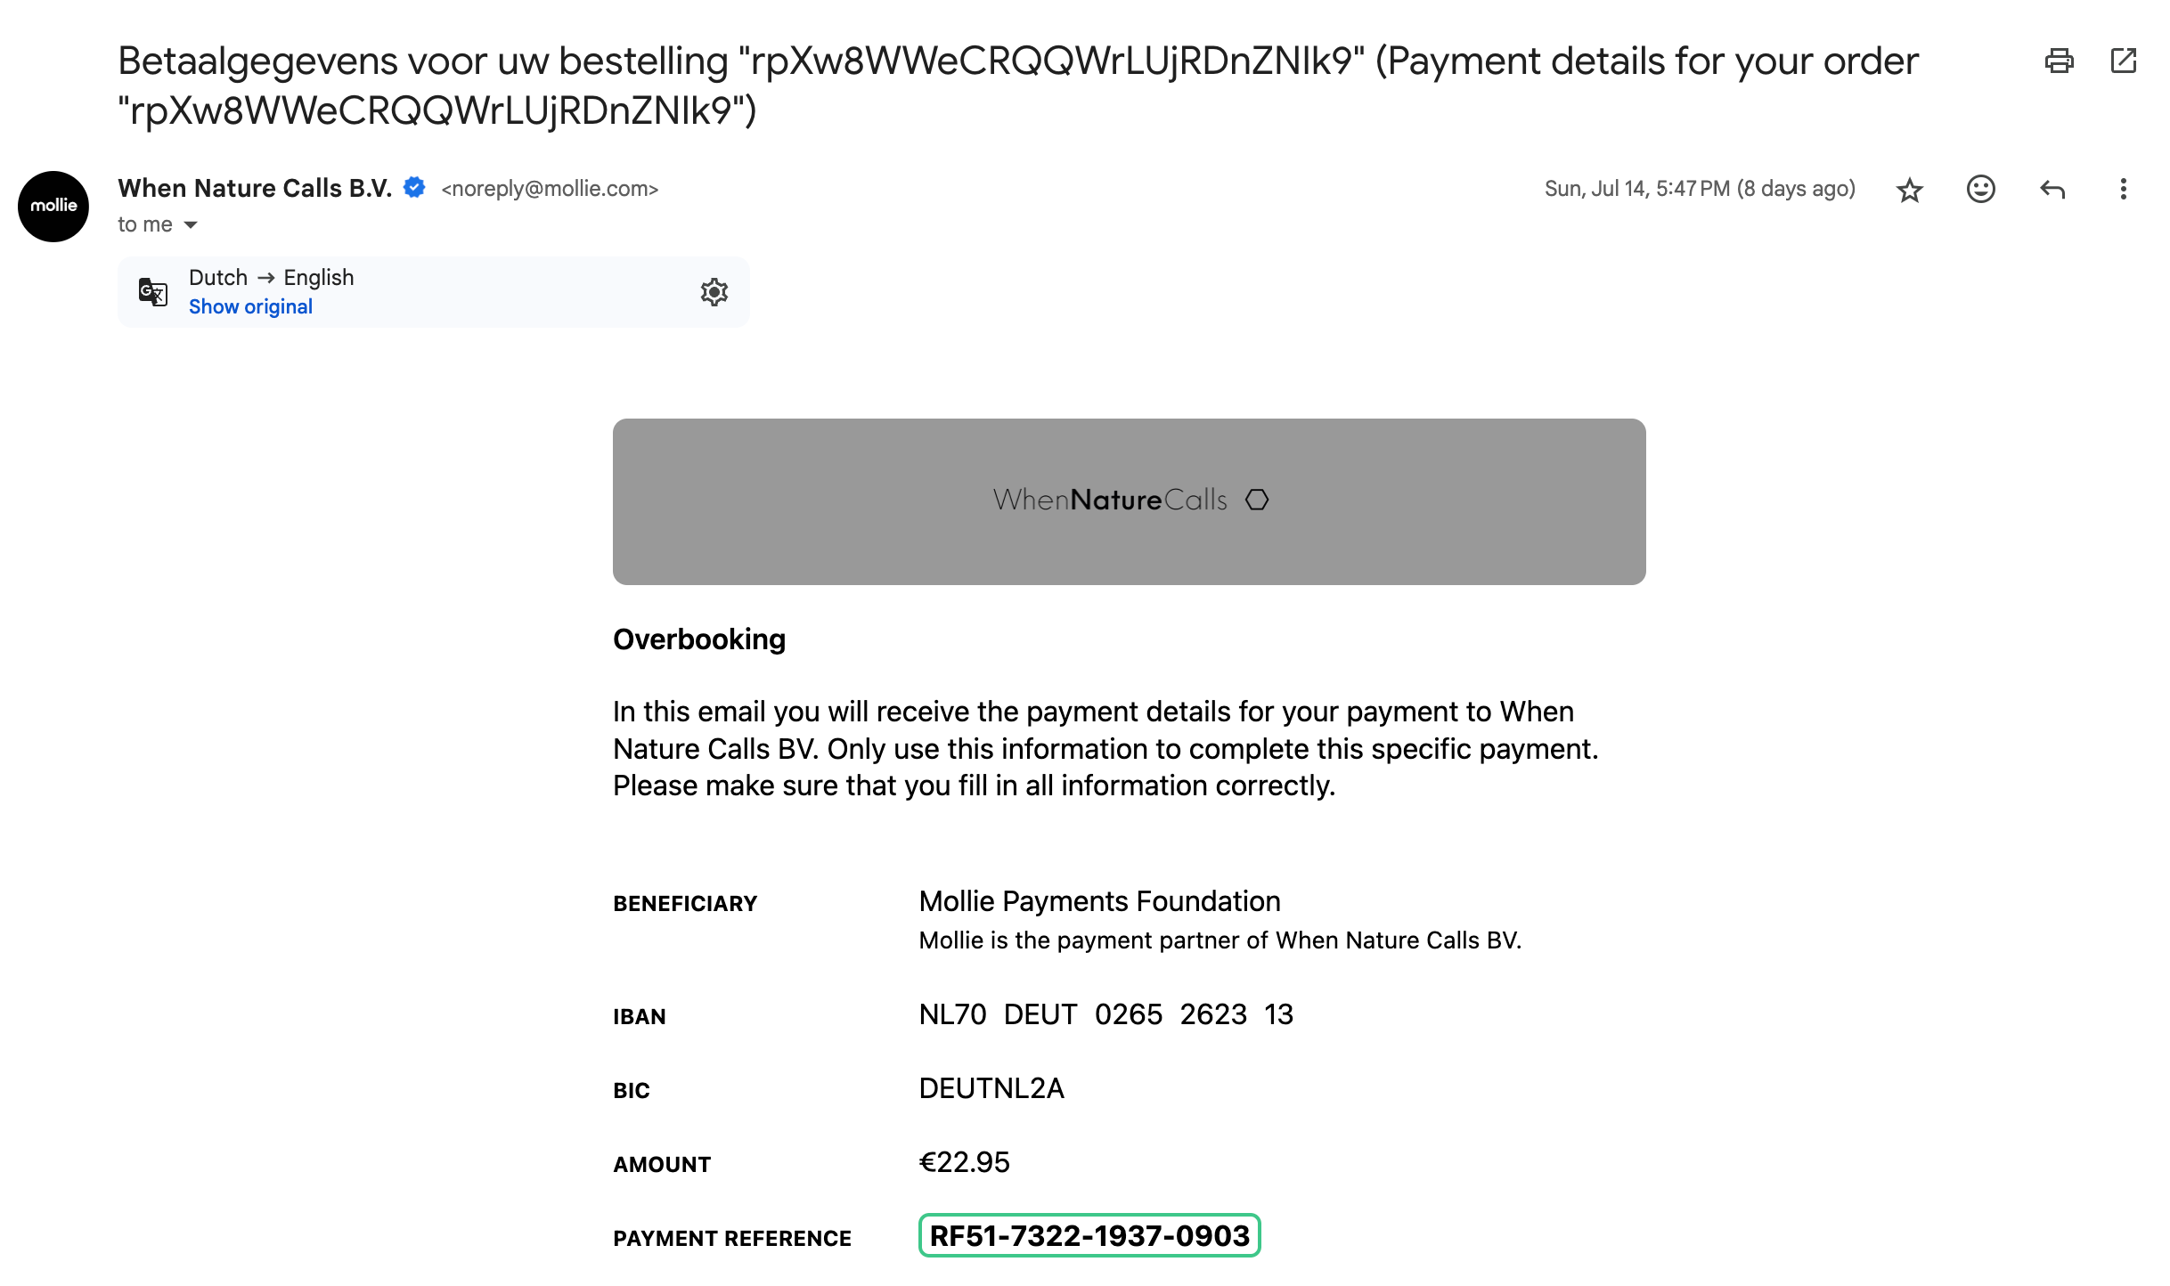Click the verified sender blue checkmark badge
Viewport: 2170px width, 1286px height.
(414, 188)
